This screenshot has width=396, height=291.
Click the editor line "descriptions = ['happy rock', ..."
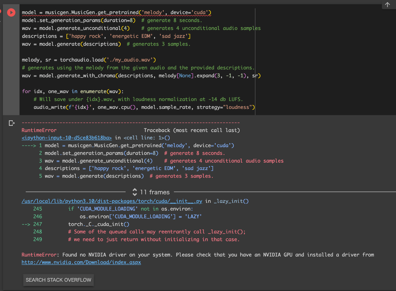click(106, 36)
